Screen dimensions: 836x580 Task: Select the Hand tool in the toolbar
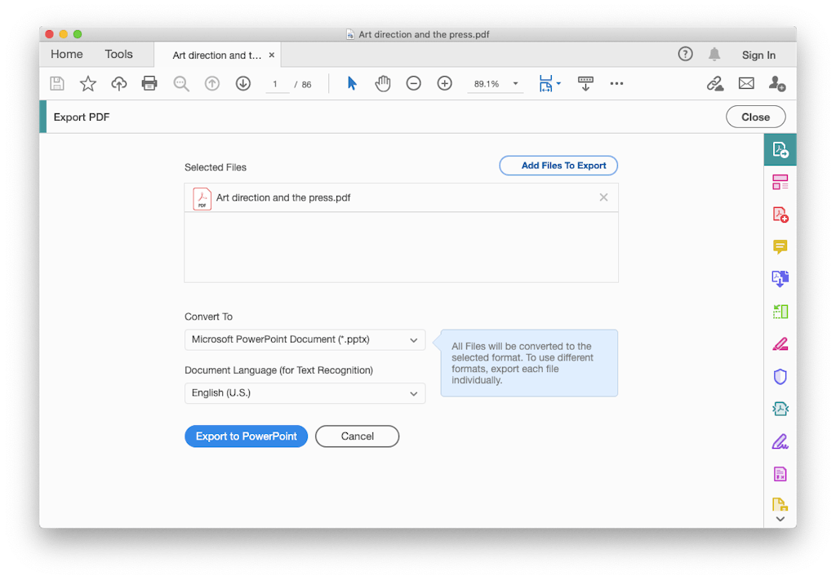[383, 83]
